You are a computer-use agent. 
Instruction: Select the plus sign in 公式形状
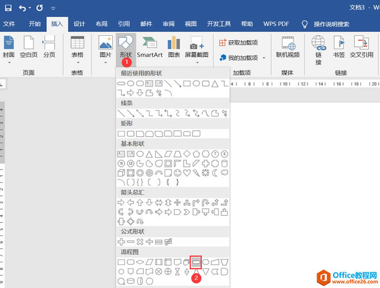point(121,242)
